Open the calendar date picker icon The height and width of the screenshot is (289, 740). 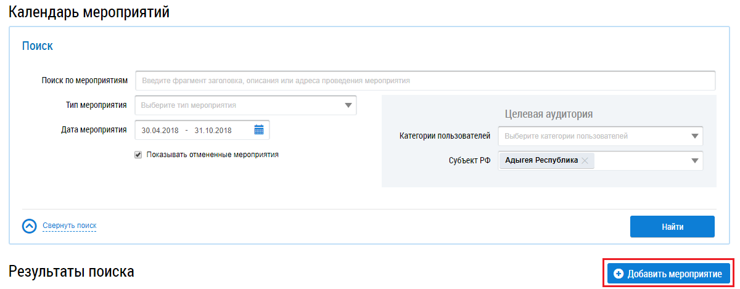[x=259, y=130]
